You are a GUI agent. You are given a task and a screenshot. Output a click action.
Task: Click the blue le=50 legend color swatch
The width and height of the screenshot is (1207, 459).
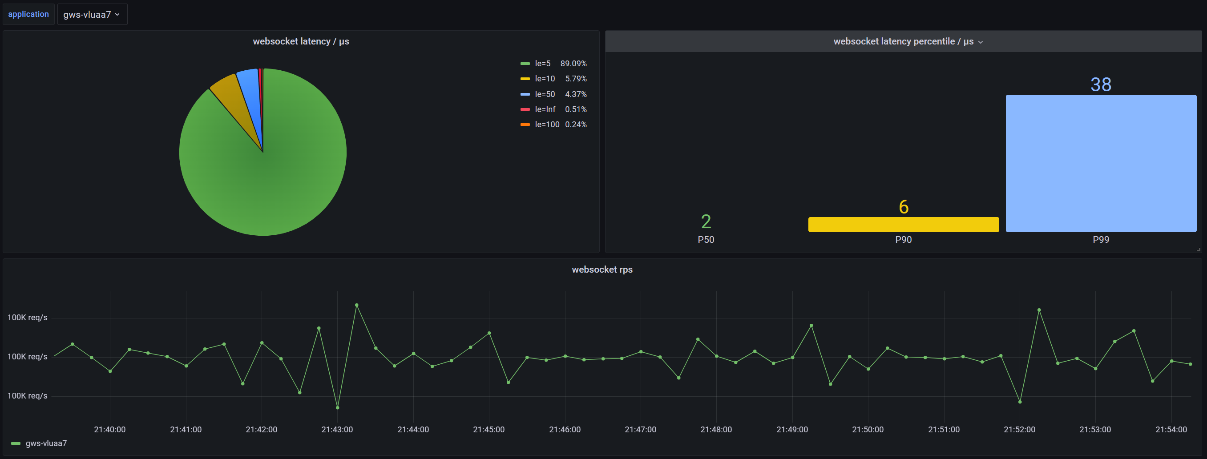click(525, 94)
